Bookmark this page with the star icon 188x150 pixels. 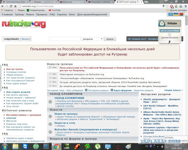click(x=167, y=6)
